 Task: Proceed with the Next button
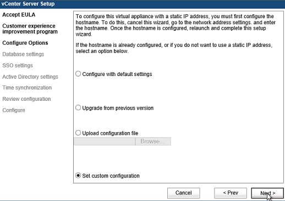[267, 193]
